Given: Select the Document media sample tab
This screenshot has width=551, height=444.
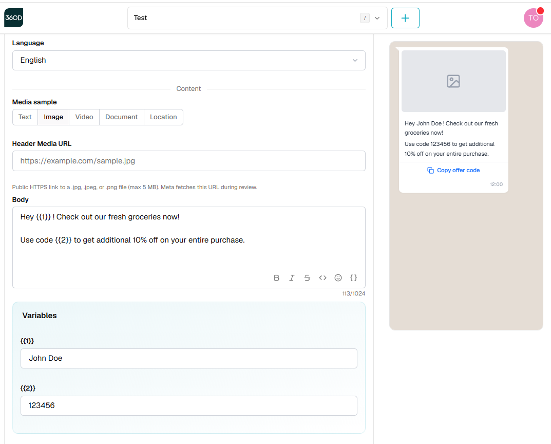Looking at the screenshot, I should 122,117.
